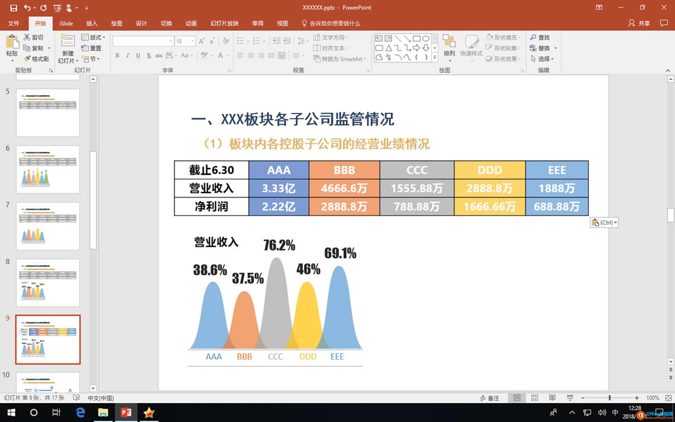Open the Replace tool
675x422 pixels.
click(540, 47)
